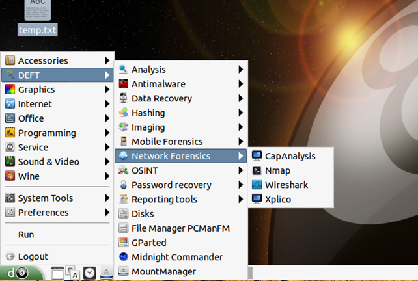This screenshot has width=418, height=281.
Task: Click the clock icon in taskbar
Action: tap(89, 273)
